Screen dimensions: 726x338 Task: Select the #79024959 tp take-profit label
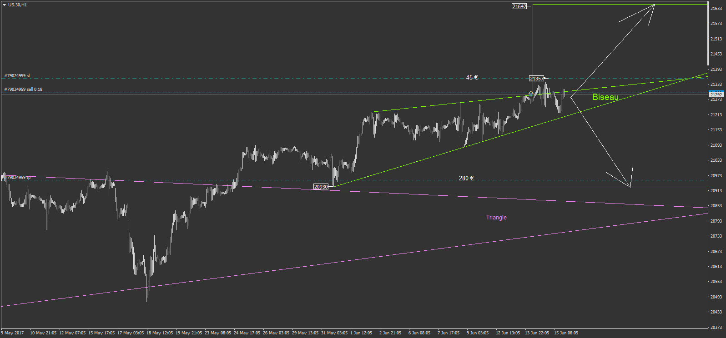click(x=17, y=178)
